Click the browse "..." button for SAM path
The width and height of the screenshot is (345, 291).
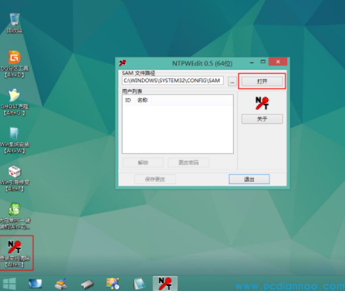[x=232, y=82]
